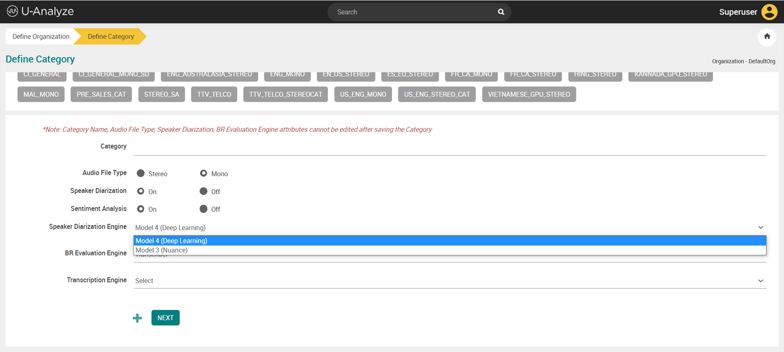The image size is (784, 352).
Task: Click the Organization - DefaultOrg label
Action: 744,61
